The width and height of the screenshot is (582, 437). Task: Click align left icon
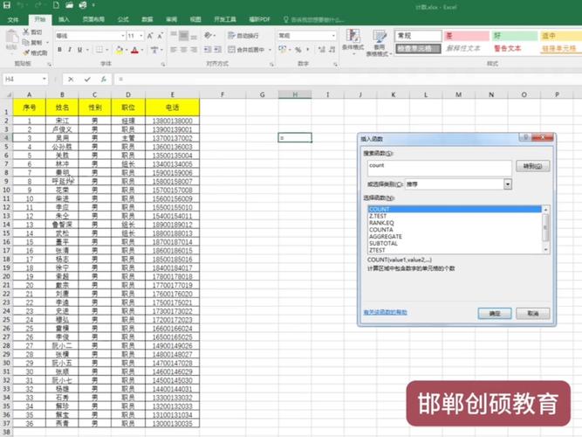(x=174, y=50)
